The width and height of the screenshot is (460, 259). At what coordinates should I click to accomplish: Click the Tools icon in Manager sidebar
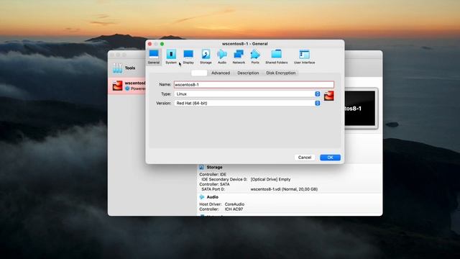pos(118,68)
